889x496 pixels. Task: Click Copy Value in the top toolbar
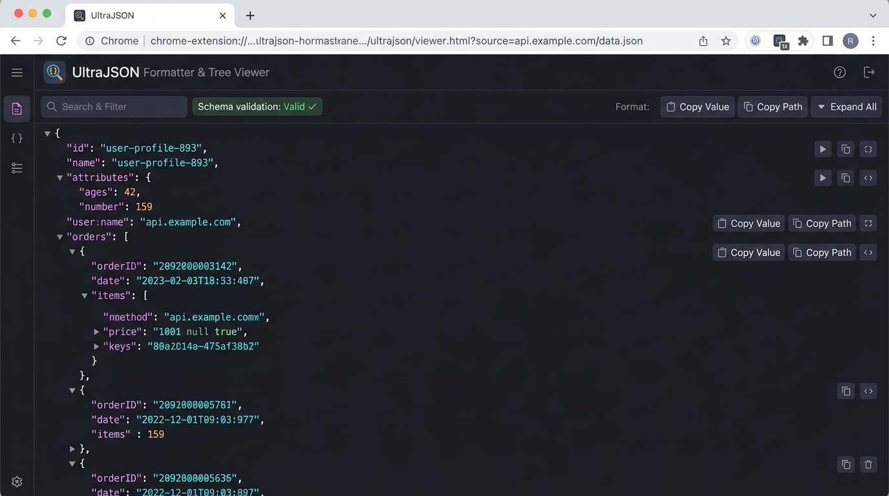(698, 107)
